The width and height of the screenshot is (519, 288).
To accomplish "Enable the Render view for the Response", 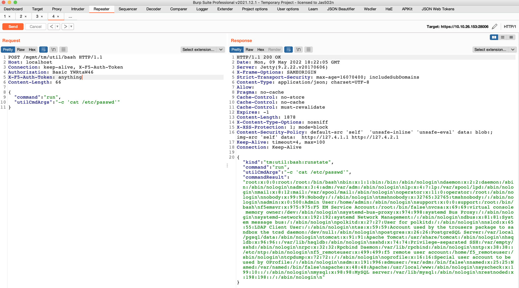I will (274, 49).
